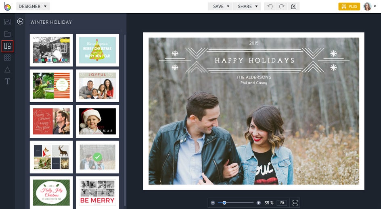Click THE ALDERSONS text on canvas

254,77
